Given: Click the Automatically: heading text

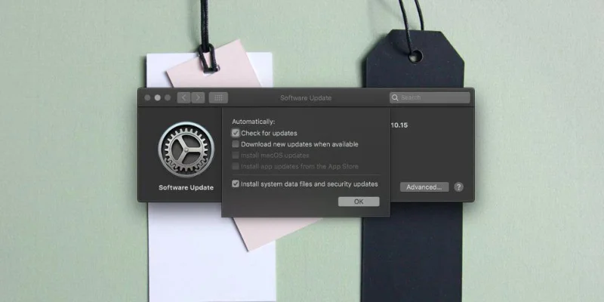Looking at the screenshot, I should tap(254, 122).
